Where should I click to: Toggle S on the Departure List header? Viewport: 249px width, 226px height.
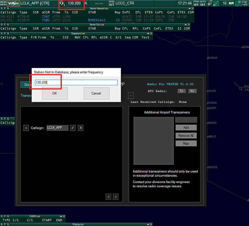tap(8, 33)
